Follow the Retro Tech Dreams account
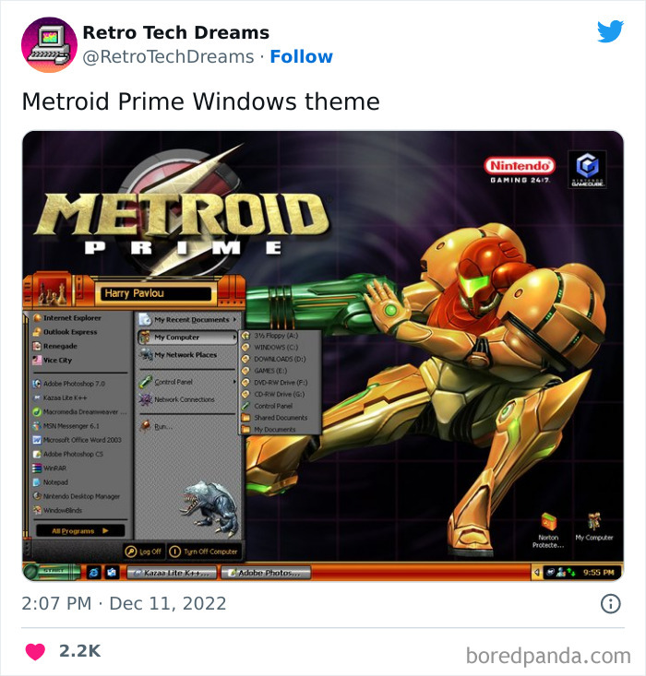Screen dimensions: 646x676 (301, 56)
